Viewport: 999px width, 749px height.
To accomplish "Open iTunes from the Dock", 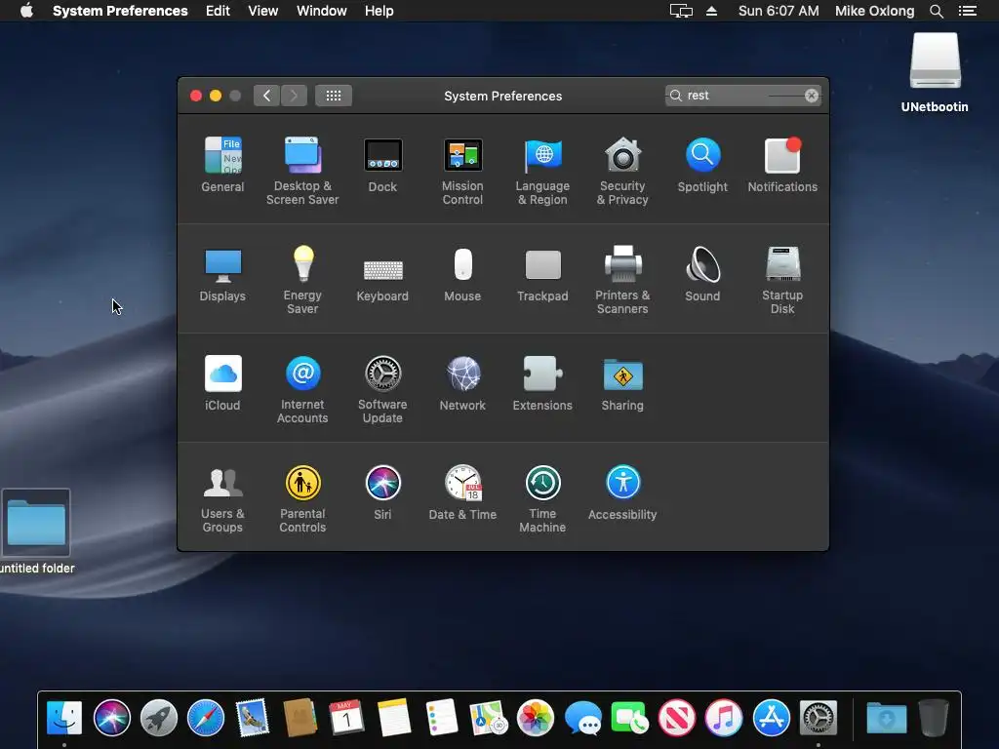I will click(x=724, y=718).
